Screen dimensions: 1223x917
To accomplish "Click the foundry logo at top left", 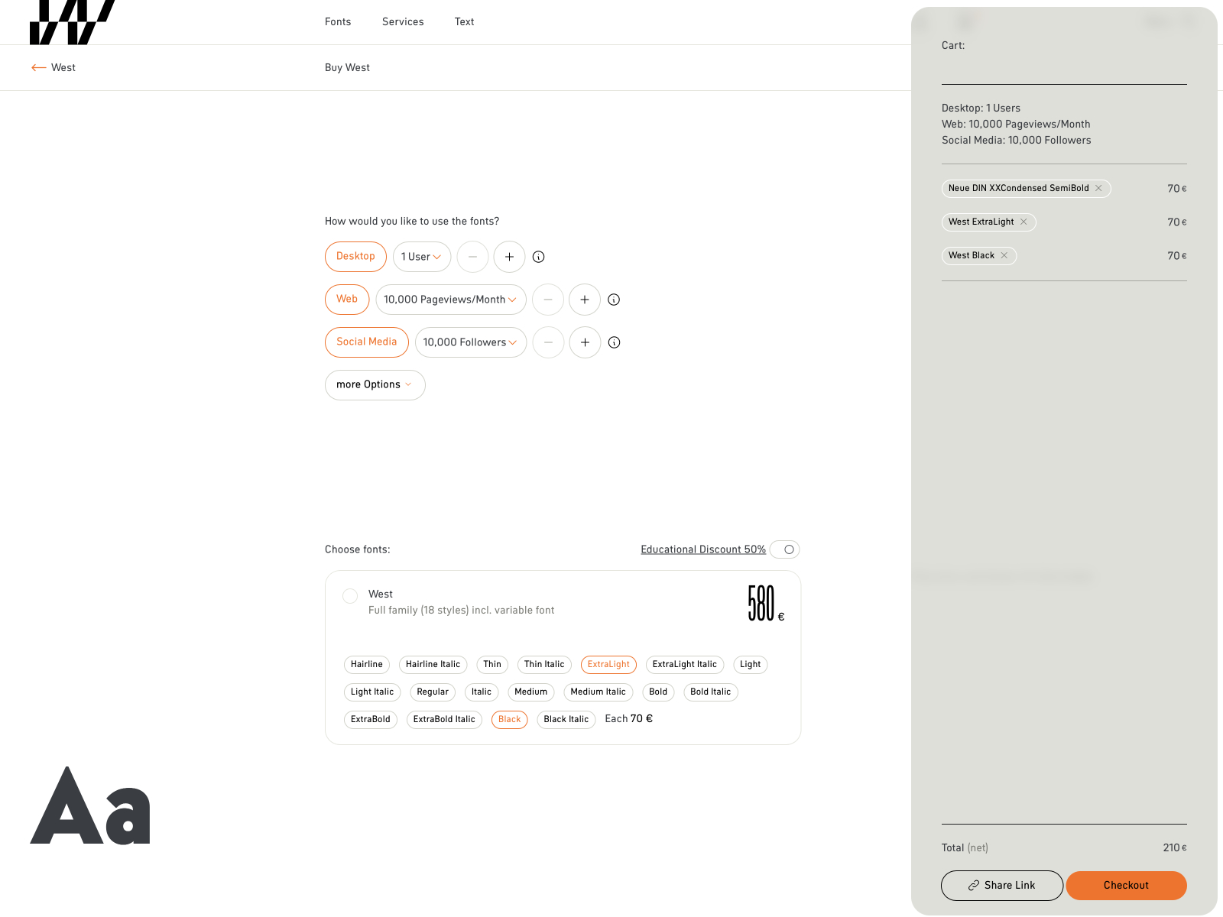I will [72, 22].
